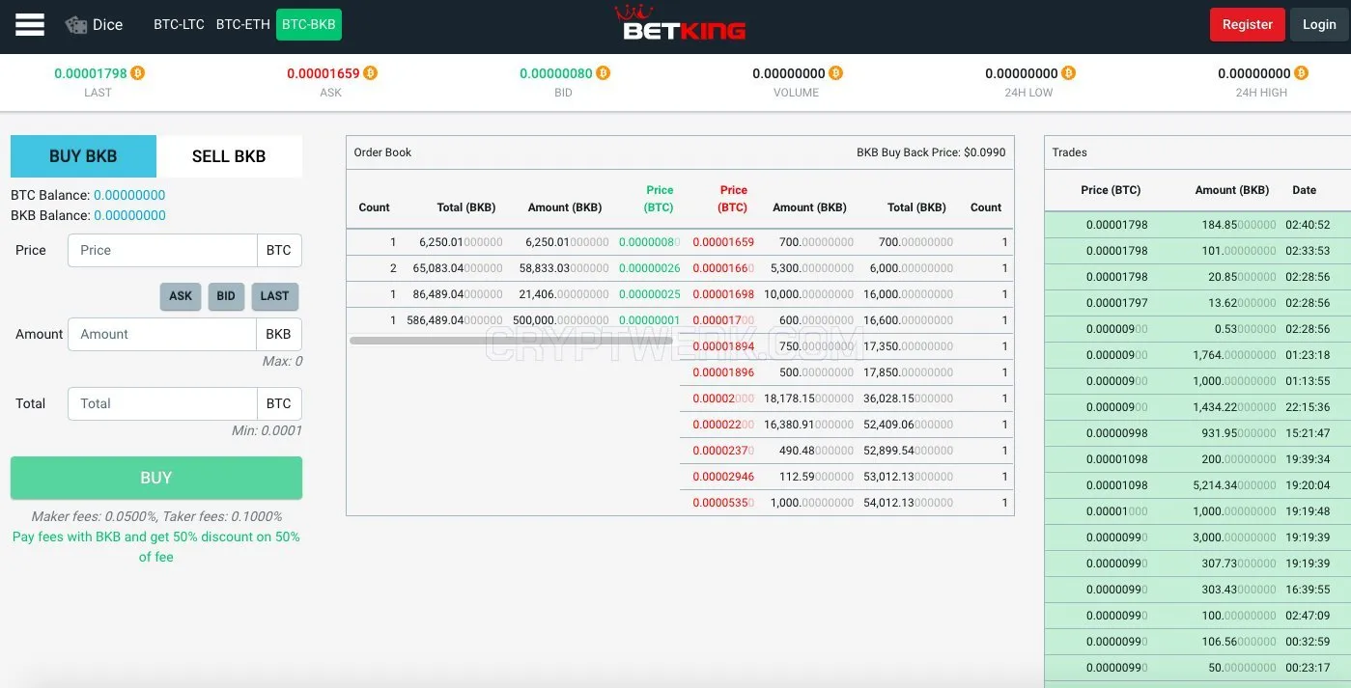The image size is (1351, 688).
Task: Click the Bitcoin icon beside VOLUME value
Action: click(x=836, y=73)
